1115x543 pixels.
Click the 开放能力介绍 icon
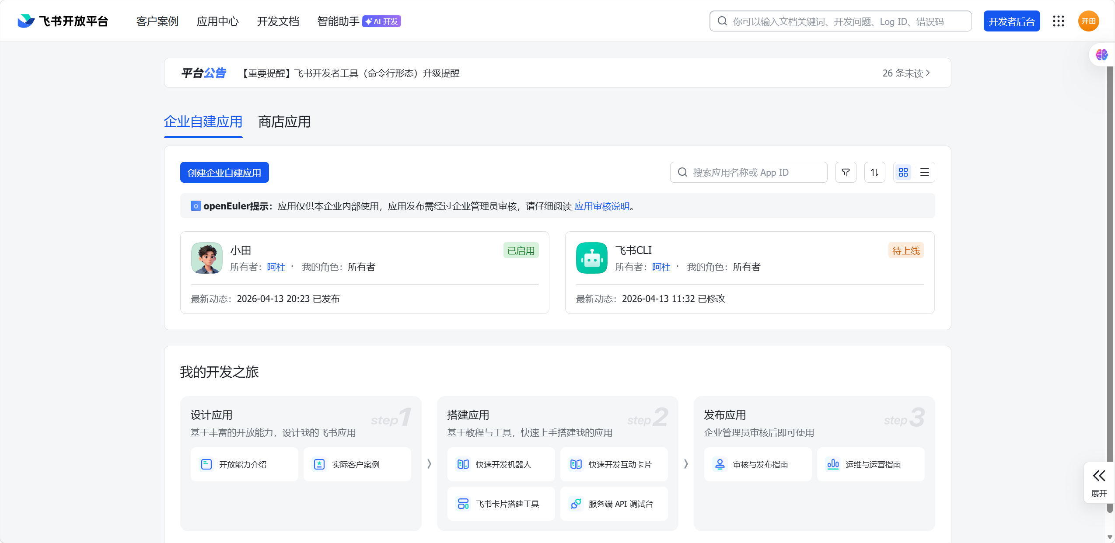coord(206,464)
